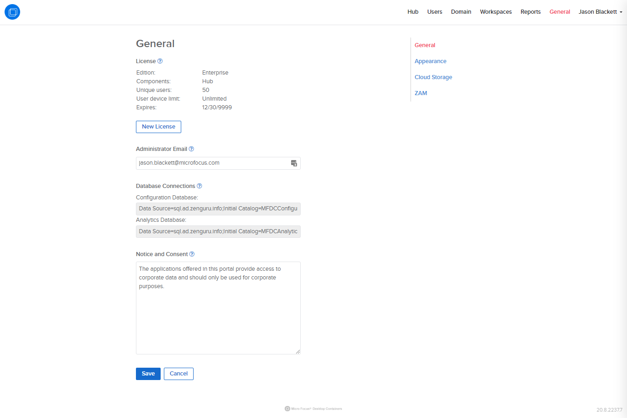
Task: Click the Notice and Consent help icon
Action: 192,254
